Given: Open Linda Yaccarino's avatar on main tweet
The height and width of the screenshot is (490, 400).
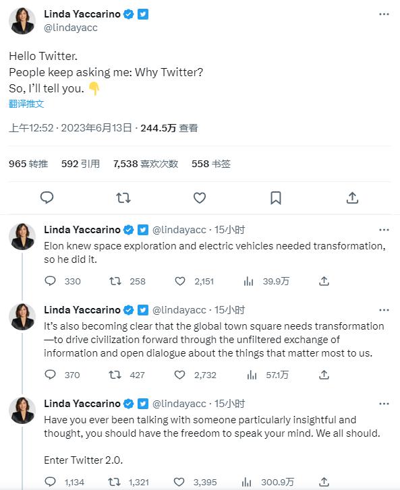Looking at the screenshot, I should click(x=22, y=21).
